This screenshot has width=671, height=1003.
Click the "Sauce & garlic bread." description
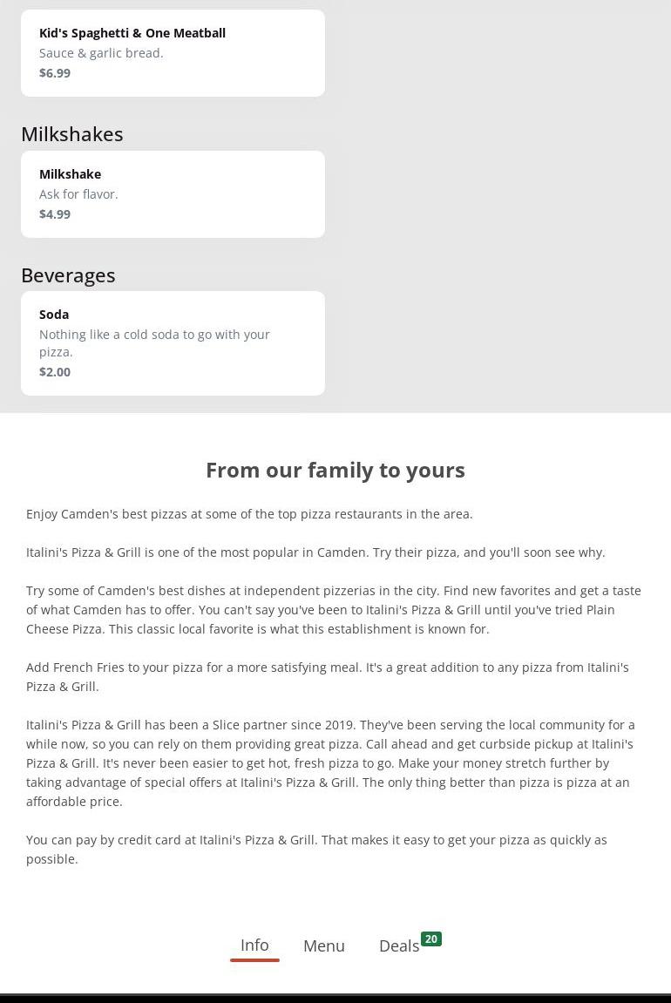101,53
